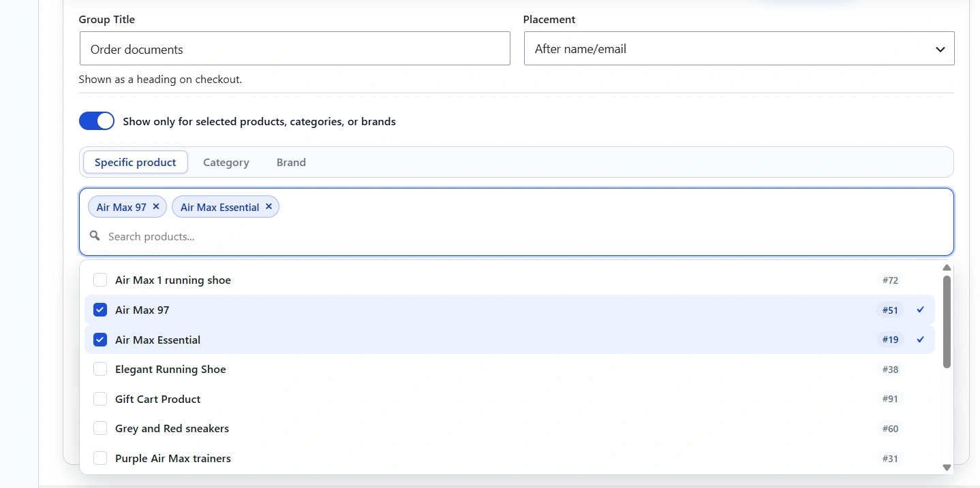
Task: Click the Placement field label
Action: coord(549,19)
